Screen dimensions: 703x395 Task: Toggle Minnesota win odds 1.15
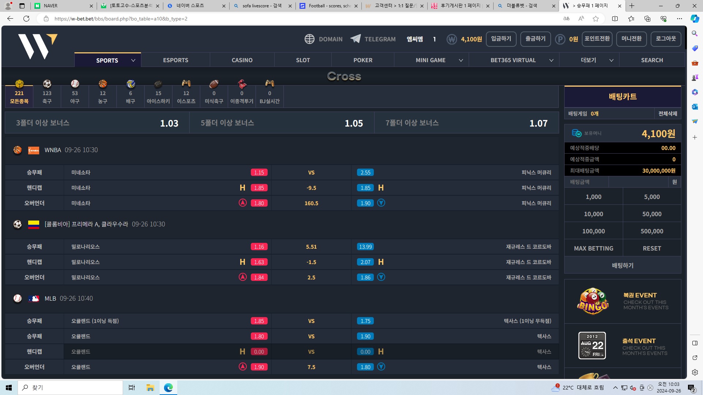pyautogui.click(x=259, y=173)
